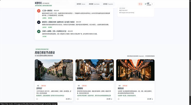Expand the CHENGDU city selector chevron

coord(153,4)
